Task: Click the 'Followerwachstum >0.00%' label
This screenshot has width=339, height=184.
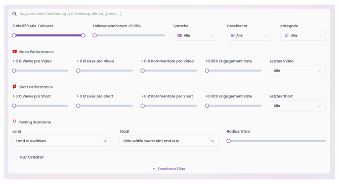Action: click(x=117, y=26)
